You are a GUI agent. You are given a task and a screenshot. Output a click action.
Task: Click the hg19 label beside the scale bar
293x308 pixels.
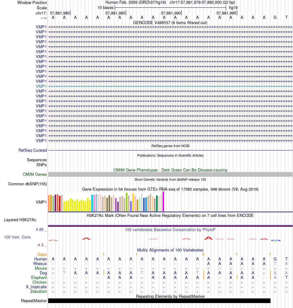233,8
